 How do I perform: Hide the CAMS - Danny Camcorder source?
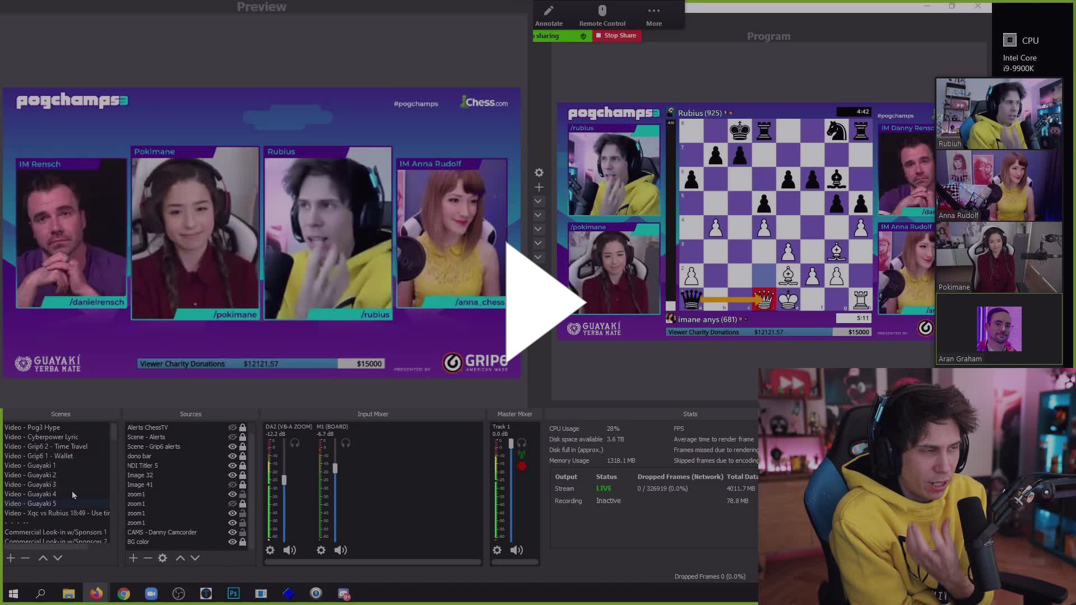pos(232,532)
